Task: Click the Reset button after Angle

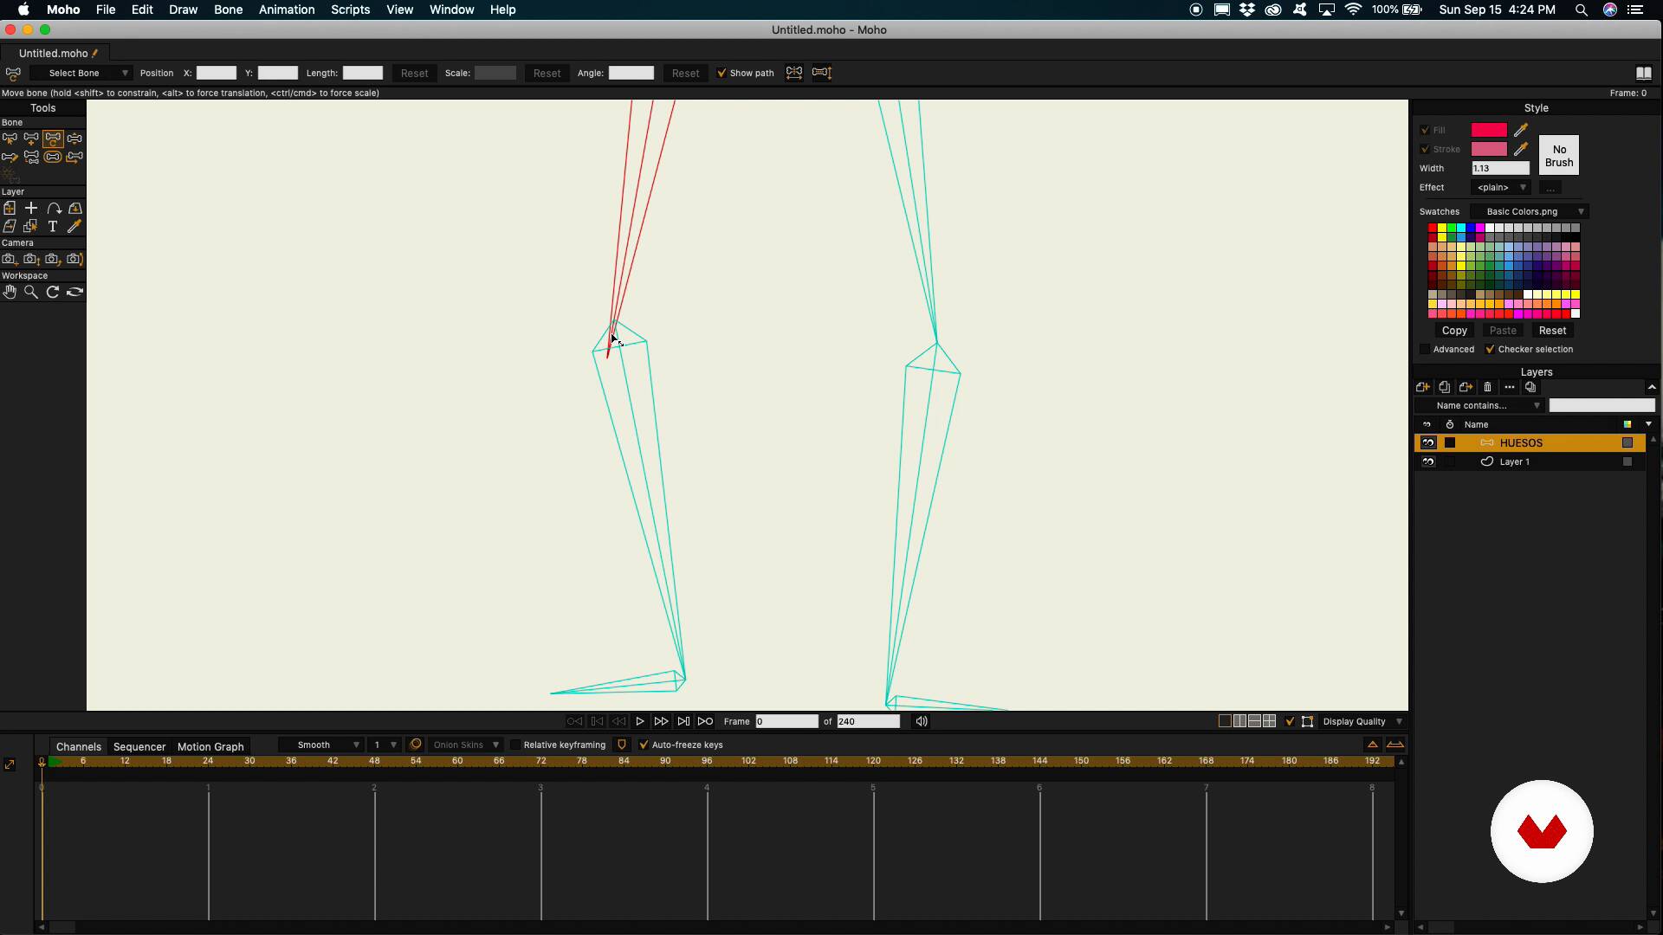Action: [x=685, y=74]
